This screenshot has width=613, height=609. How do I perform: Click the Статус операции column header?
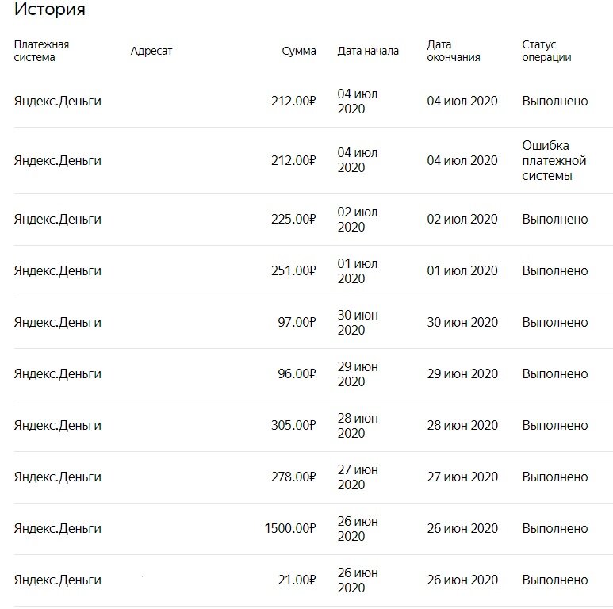click(x=546, y=51)
